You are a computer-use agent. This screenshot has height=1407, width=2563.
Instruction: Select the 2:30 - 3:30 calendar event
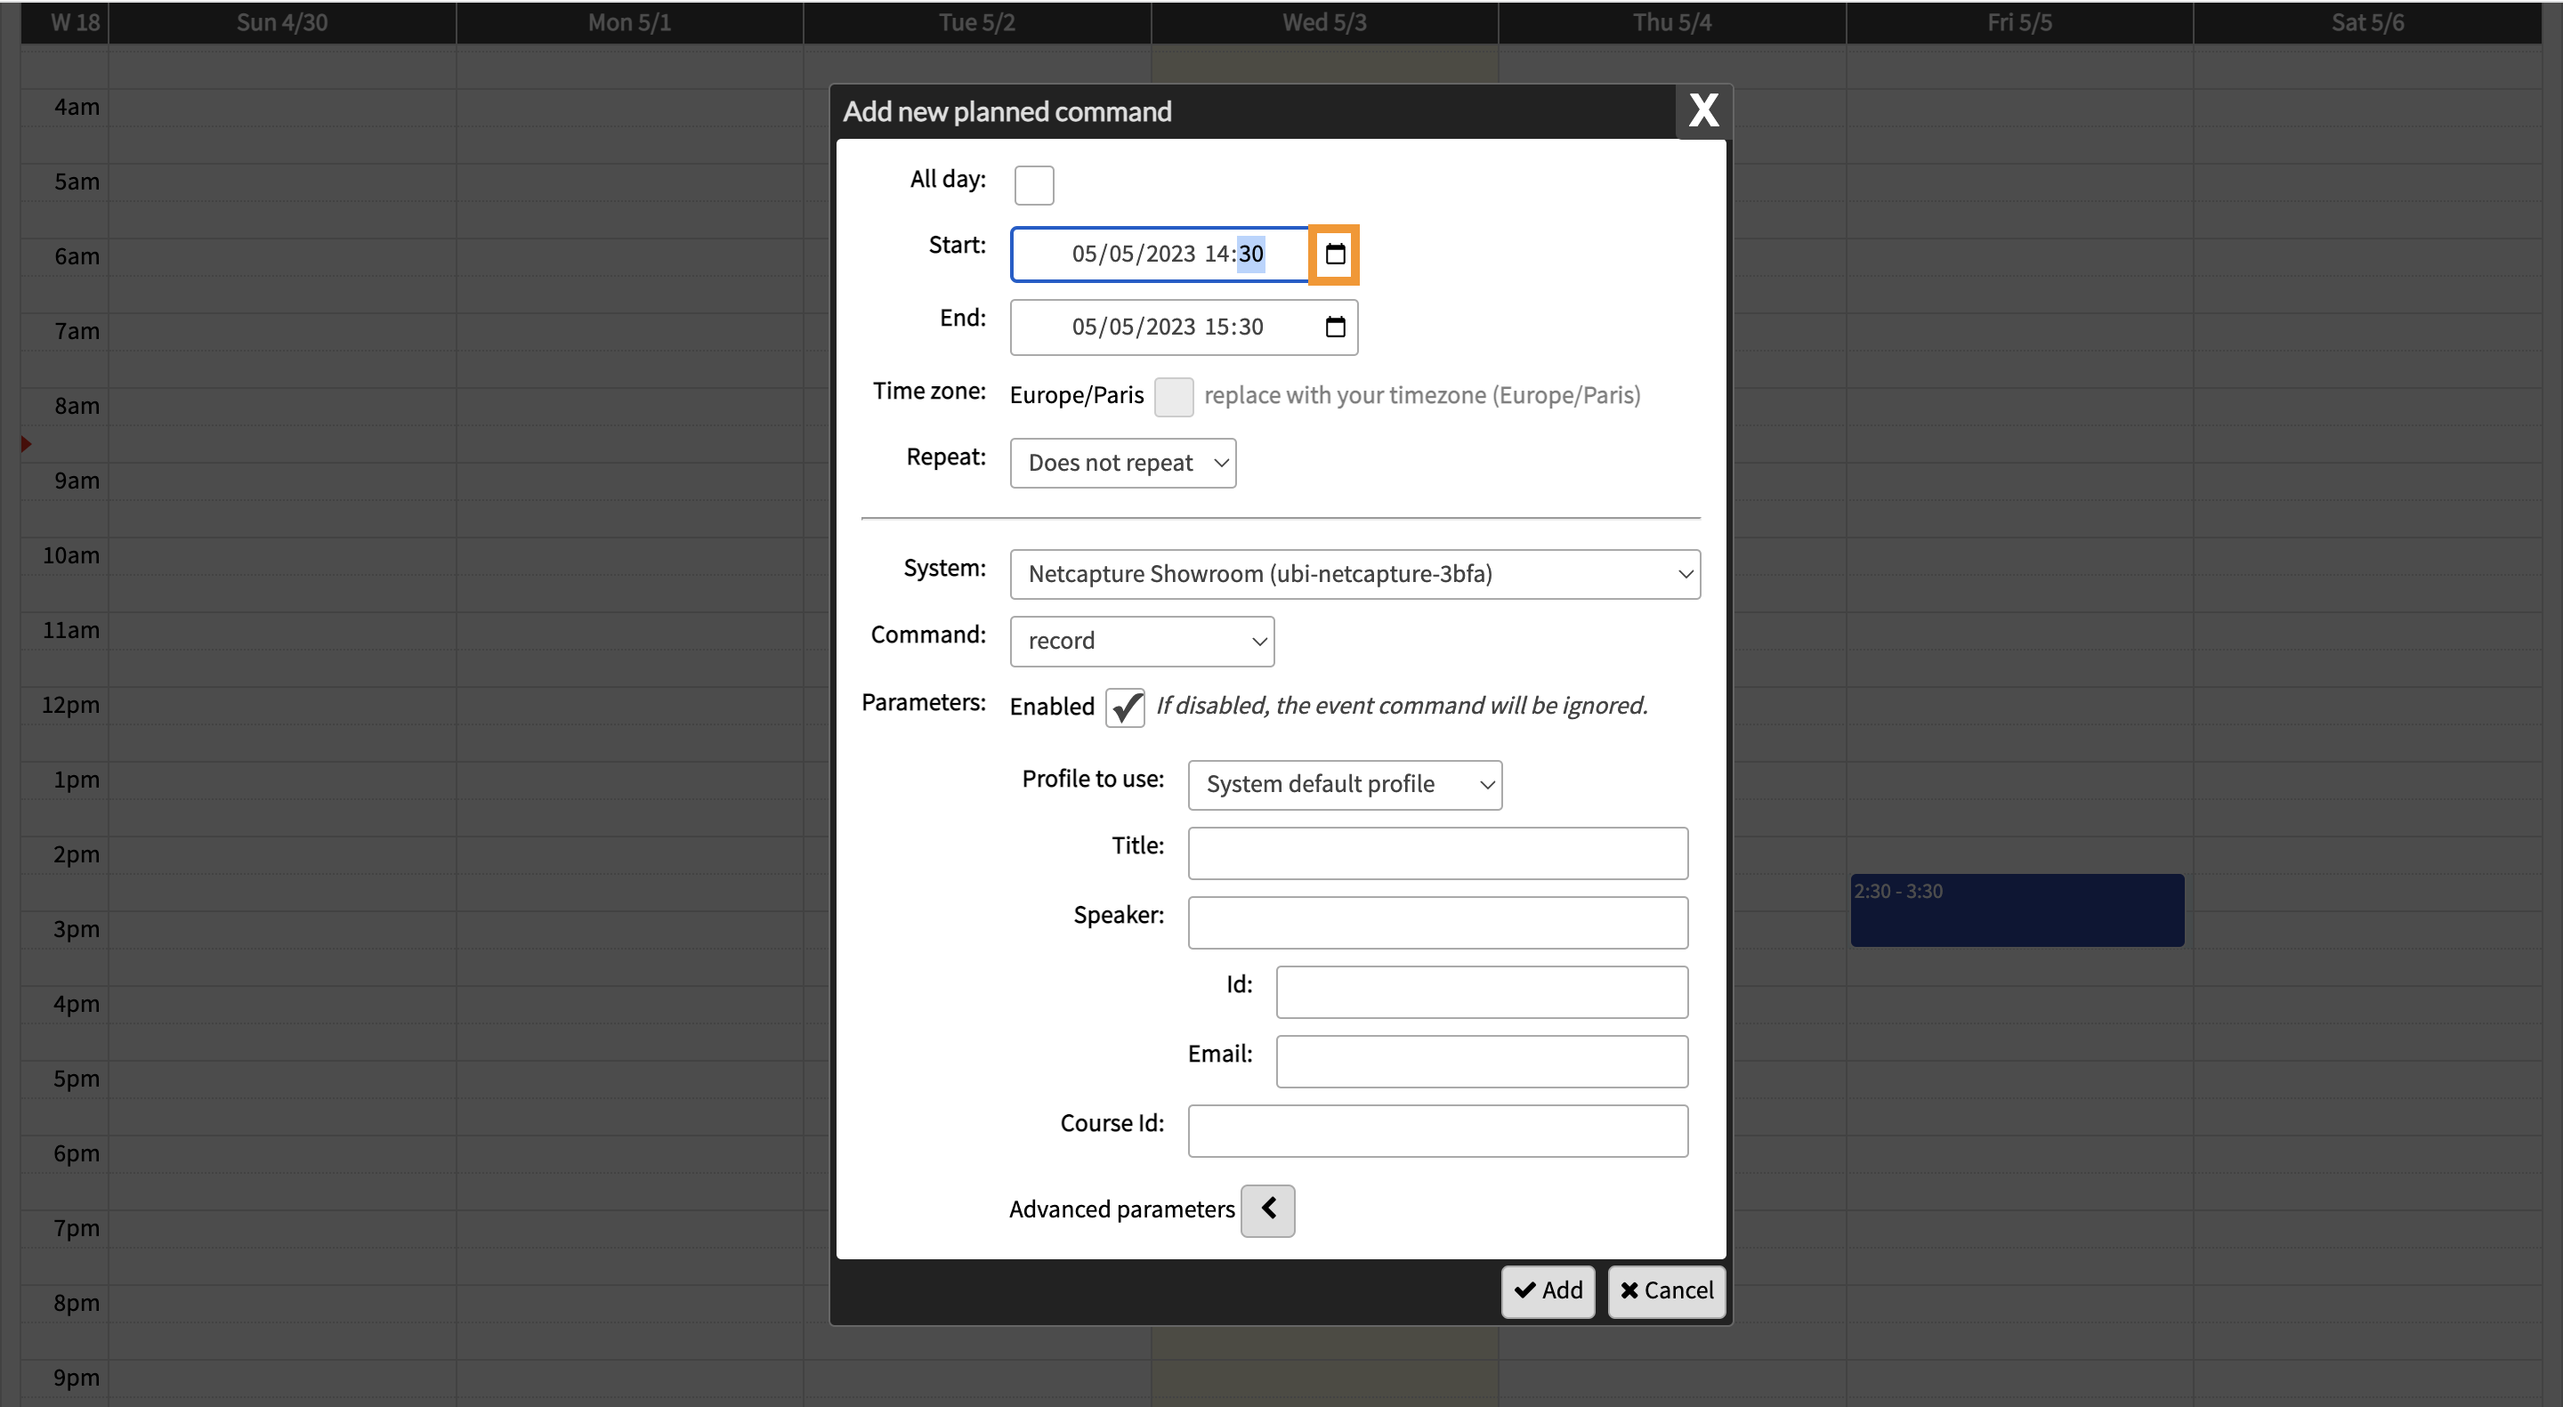point(2016,910)
